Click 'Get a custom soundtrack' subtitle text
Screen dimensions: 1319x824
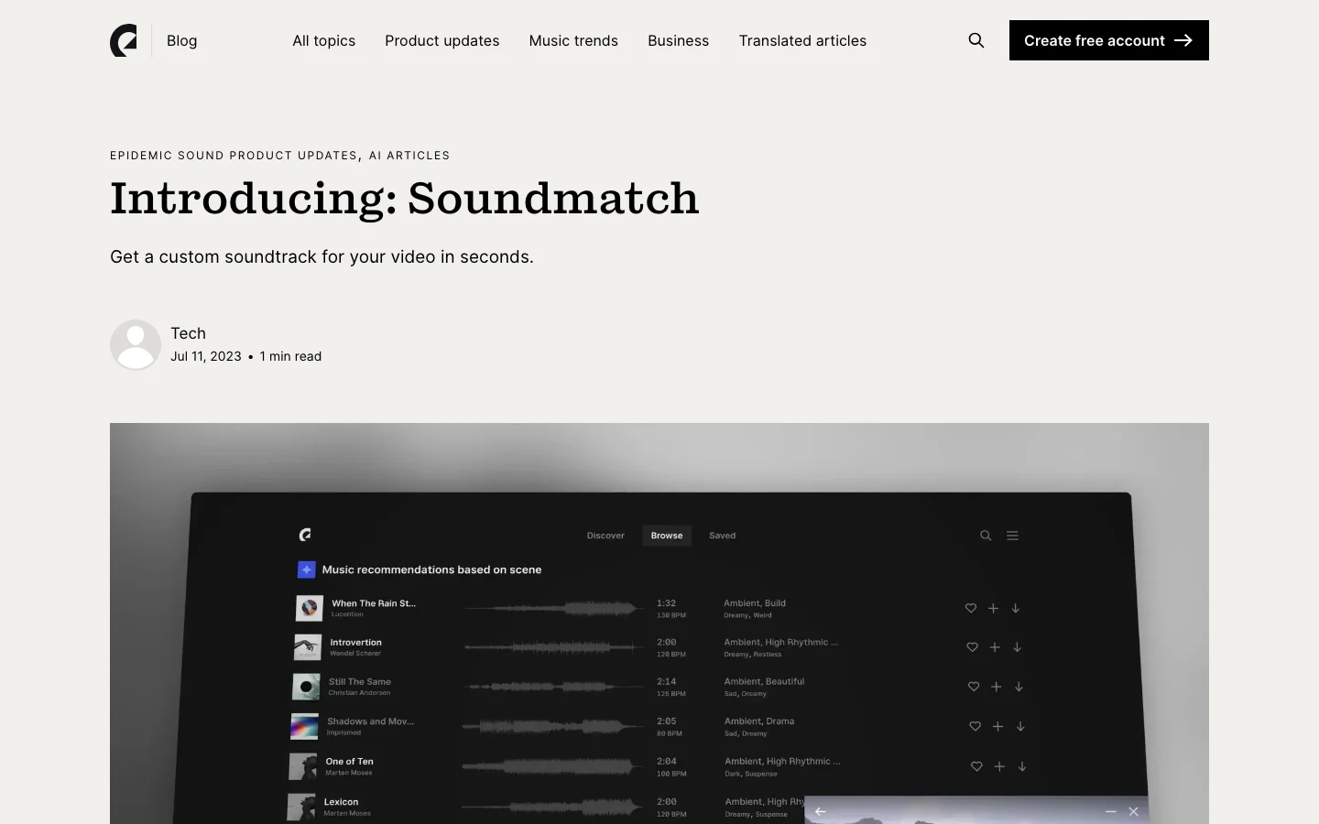pos(322,256)
